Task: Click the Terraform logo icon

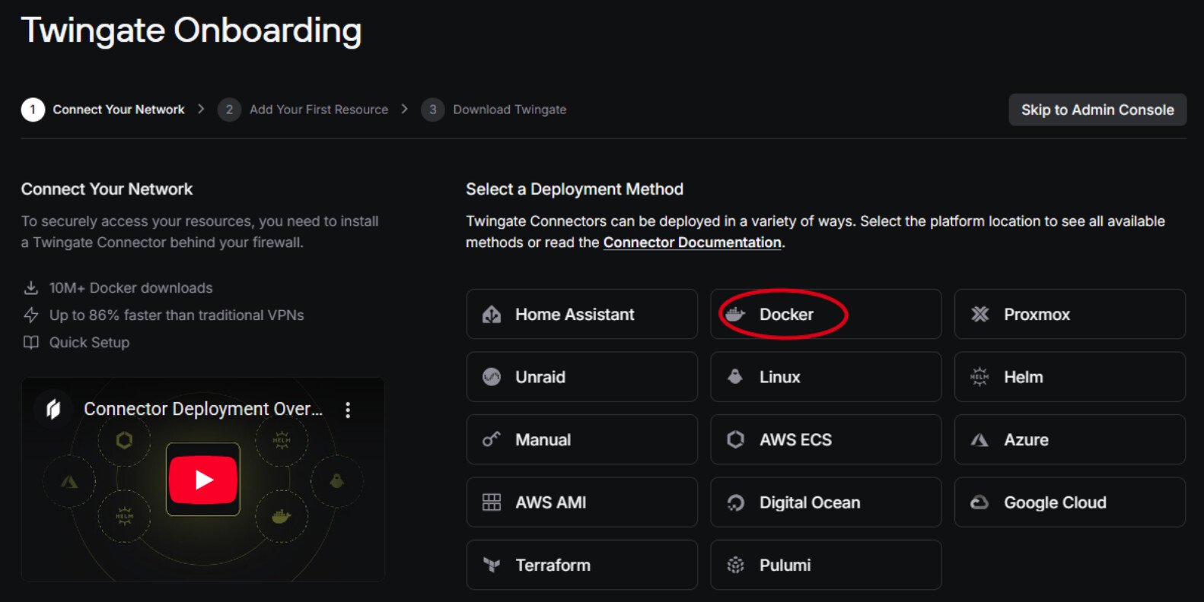Action: coord(492,565)
